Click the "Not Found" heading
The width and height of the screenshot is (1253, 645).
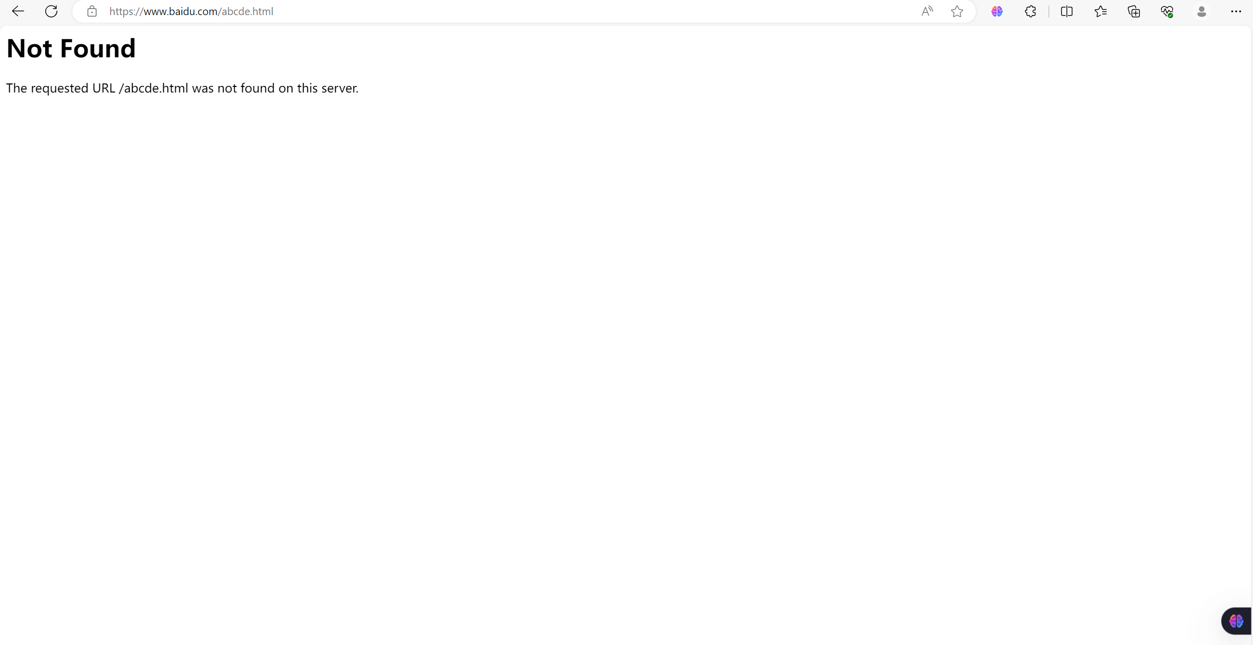pyautogui.click(x=71, y=48)
